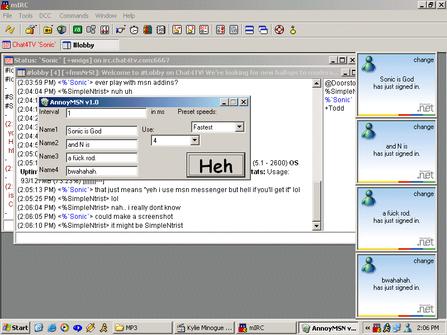Viewport: 447px width, 335px height.
Task: Open the Commands menu
Action: pos(74,16)
